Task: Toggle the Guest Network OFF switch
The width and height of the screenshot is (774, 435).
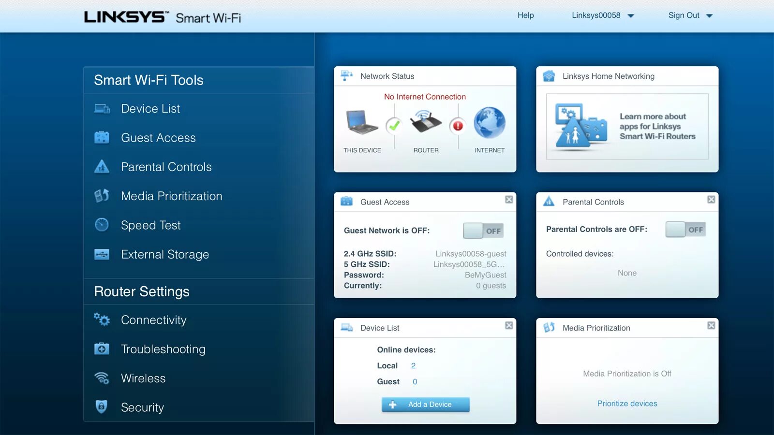Action: pos(483,231)
